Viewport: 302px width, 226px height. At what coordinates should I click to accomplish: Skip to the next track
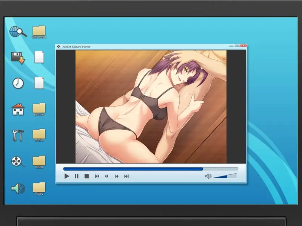(126, 176)
